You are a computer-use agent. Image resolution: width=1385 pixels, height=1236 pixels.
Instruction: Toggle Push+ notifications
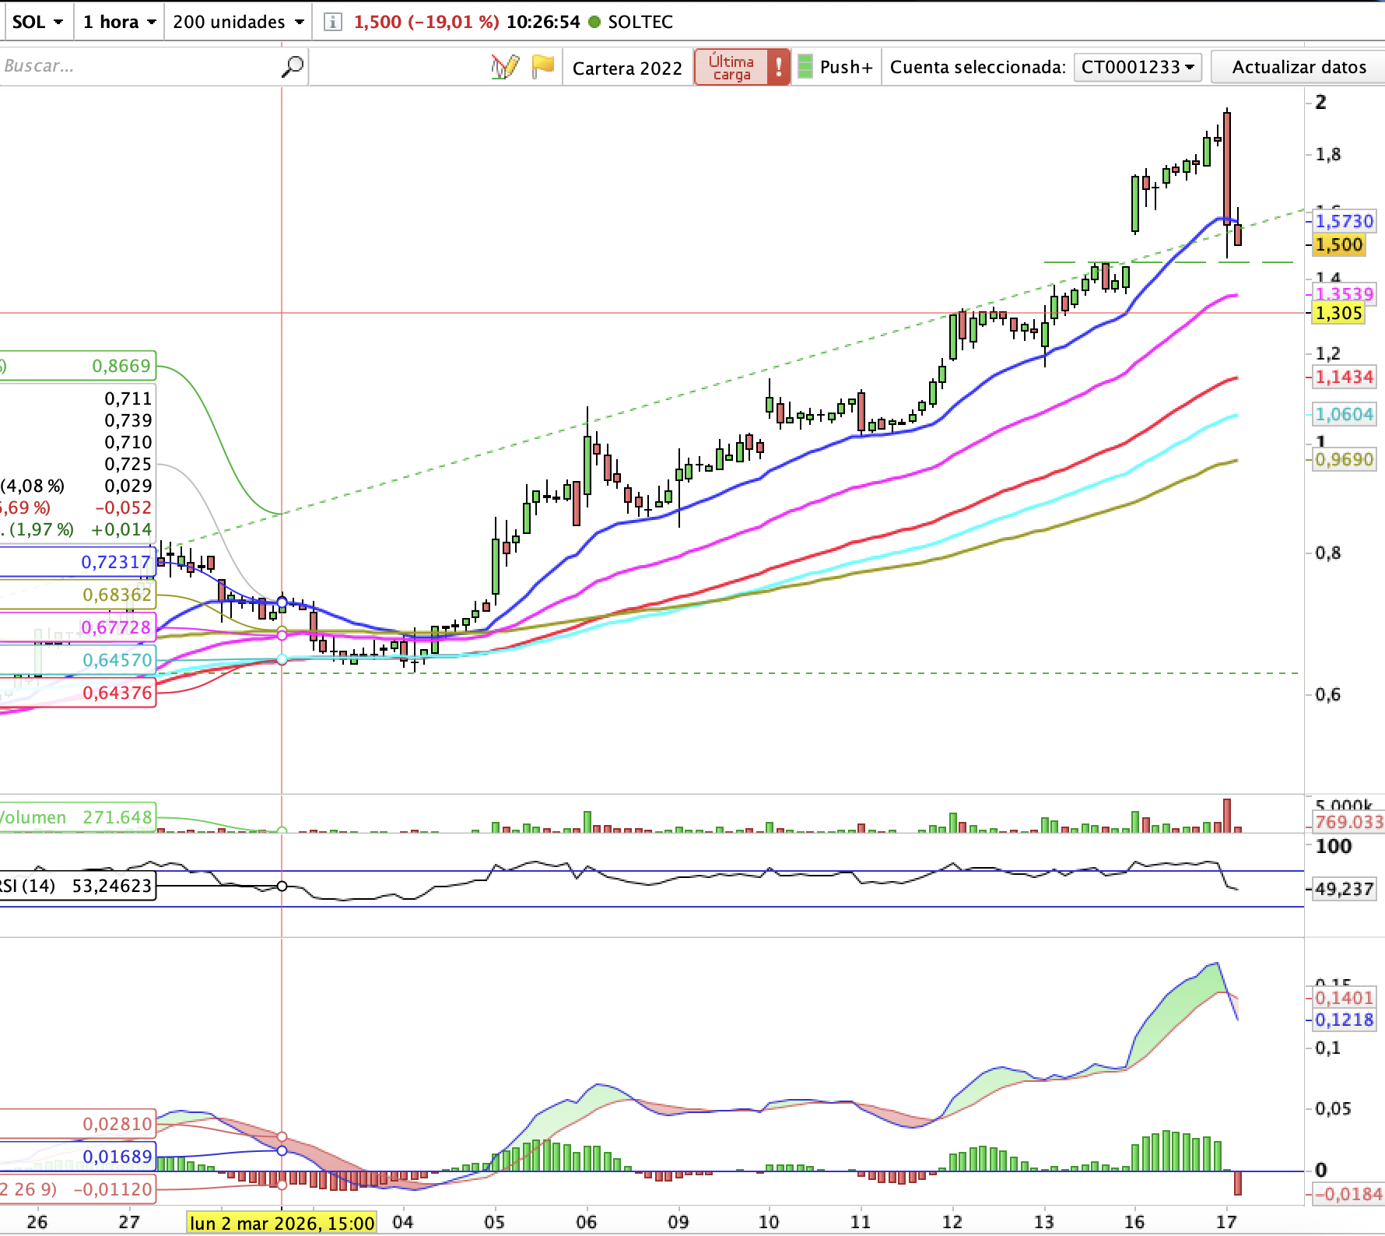tap(846, 67)
